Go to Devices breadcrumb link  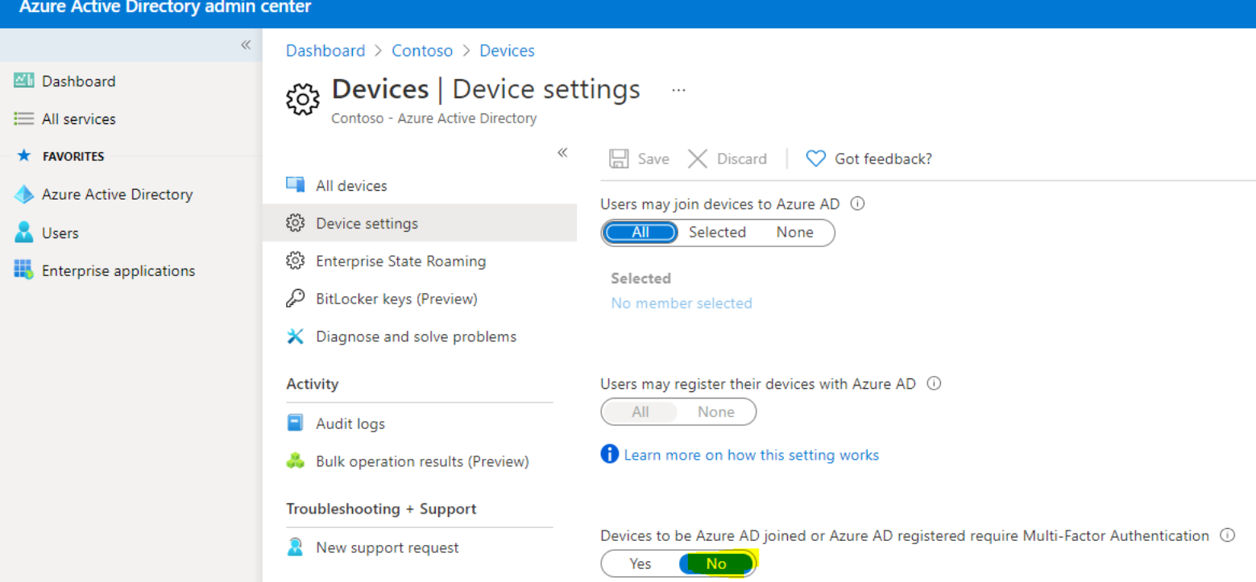507,51
